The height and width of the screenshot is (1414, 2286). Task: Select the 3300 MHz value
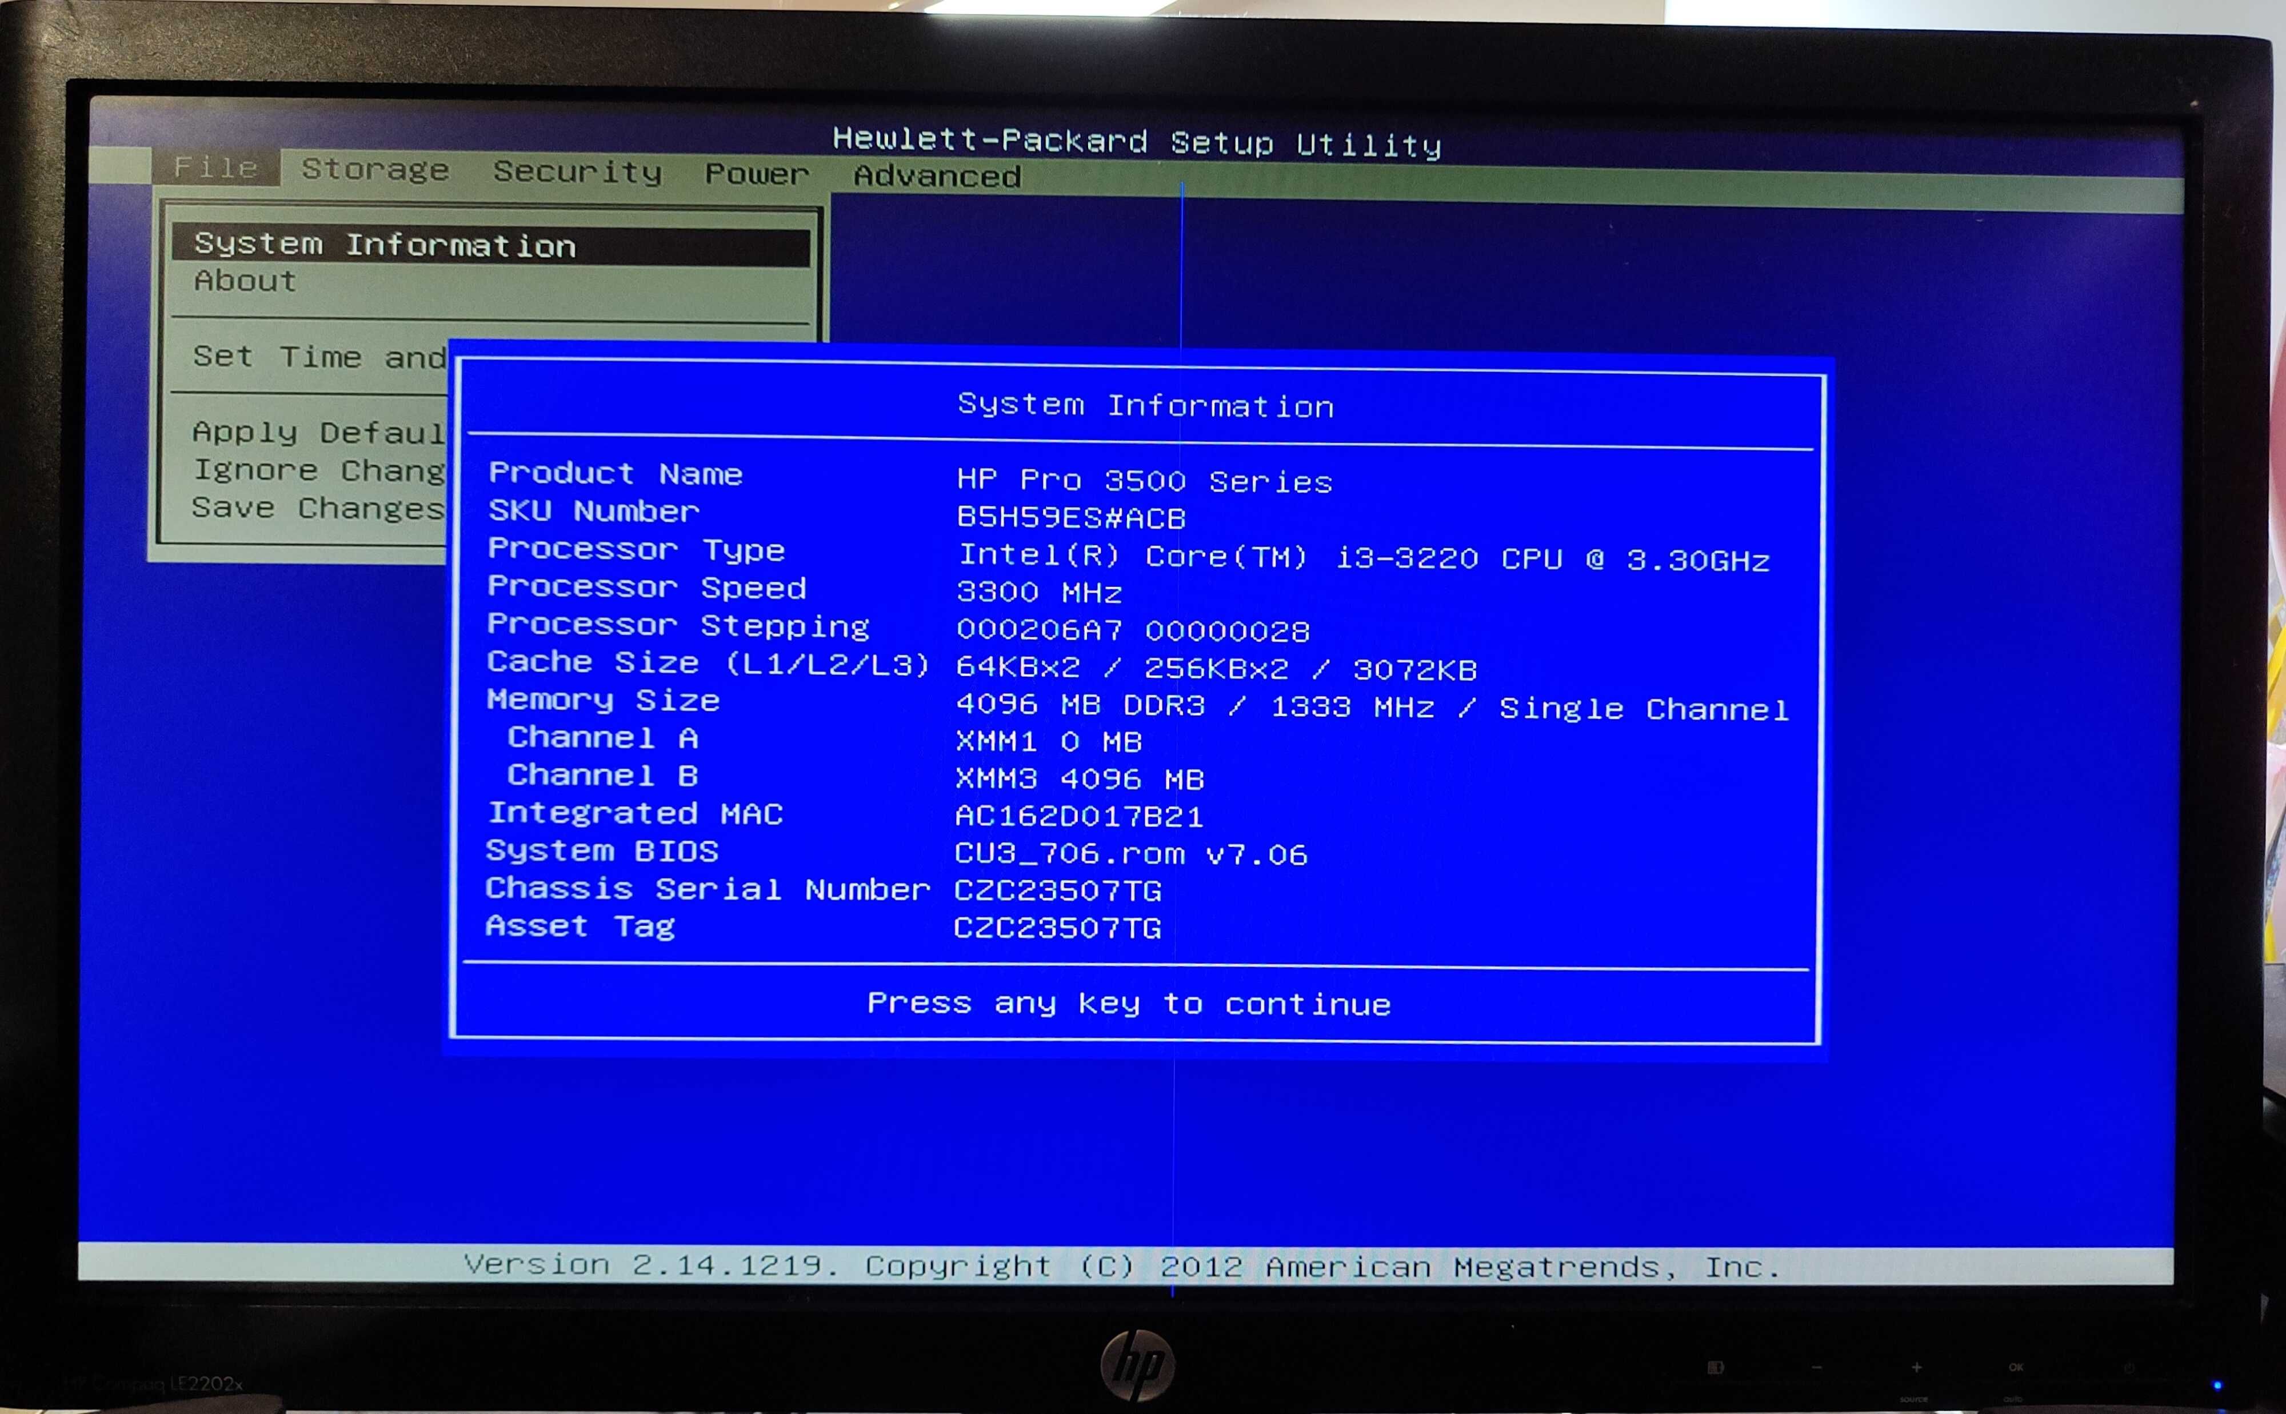[x=1039, y=592]
